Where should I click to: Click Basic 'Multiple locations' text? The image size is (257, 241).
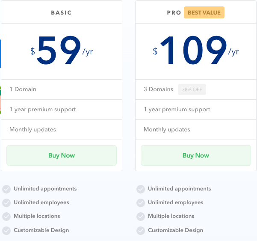click(x=37, y=216)
